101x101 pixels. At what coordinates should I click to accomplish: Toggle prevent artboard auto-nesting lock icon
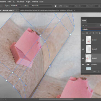pos(97,33)
